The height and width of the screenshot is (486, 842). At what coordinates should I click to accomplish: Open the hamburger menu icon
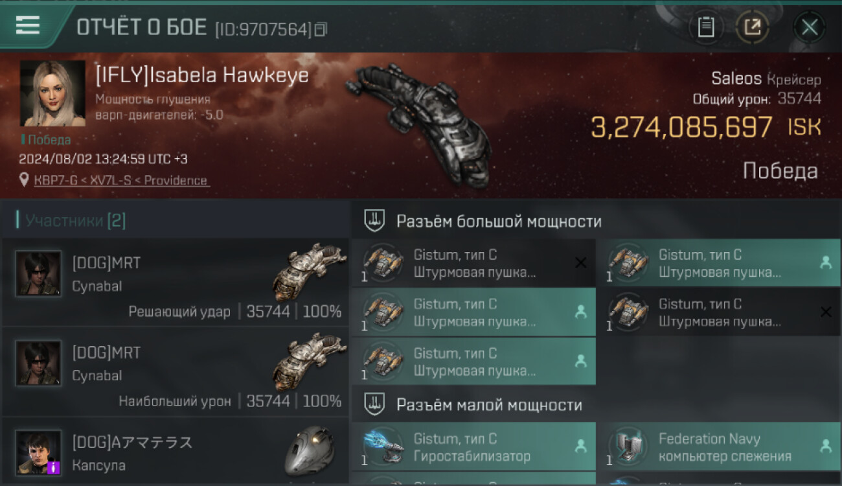[28, 25]
